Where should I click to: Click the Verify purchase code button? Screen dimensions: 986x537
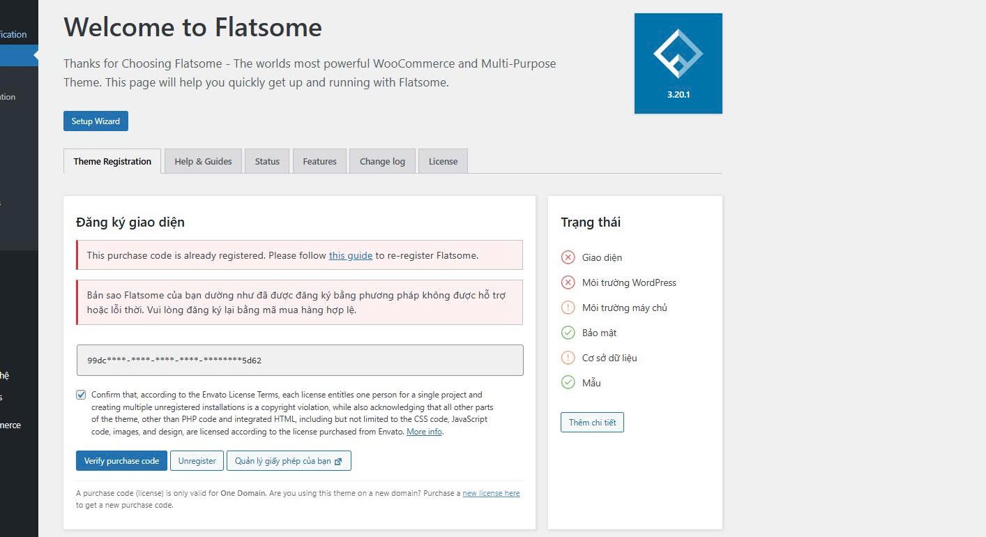coord(121,460)
